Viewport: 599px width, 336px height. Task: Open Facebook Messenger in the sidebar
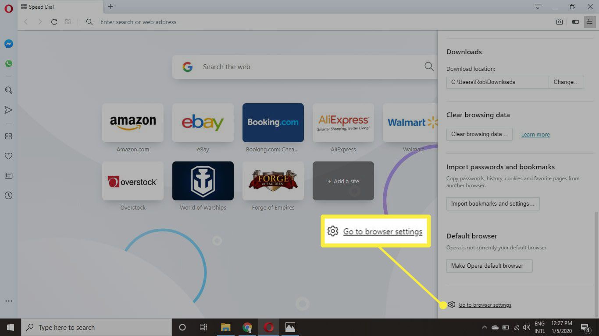click(x=8, y=44)
